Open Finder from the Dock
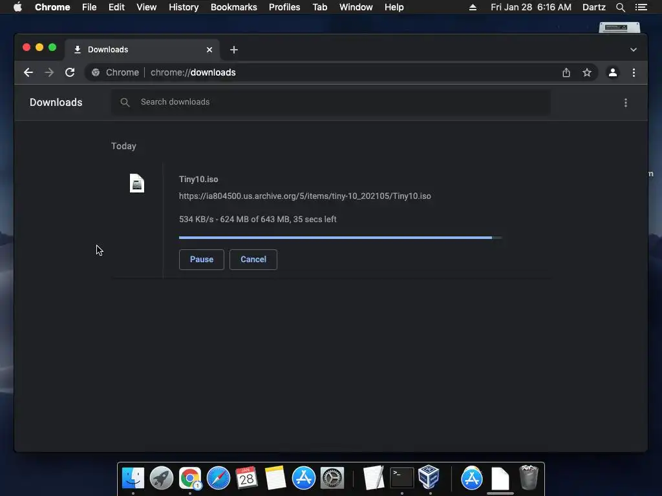The height and width of the screenshot is (496, 662). (x=133, y=478)
